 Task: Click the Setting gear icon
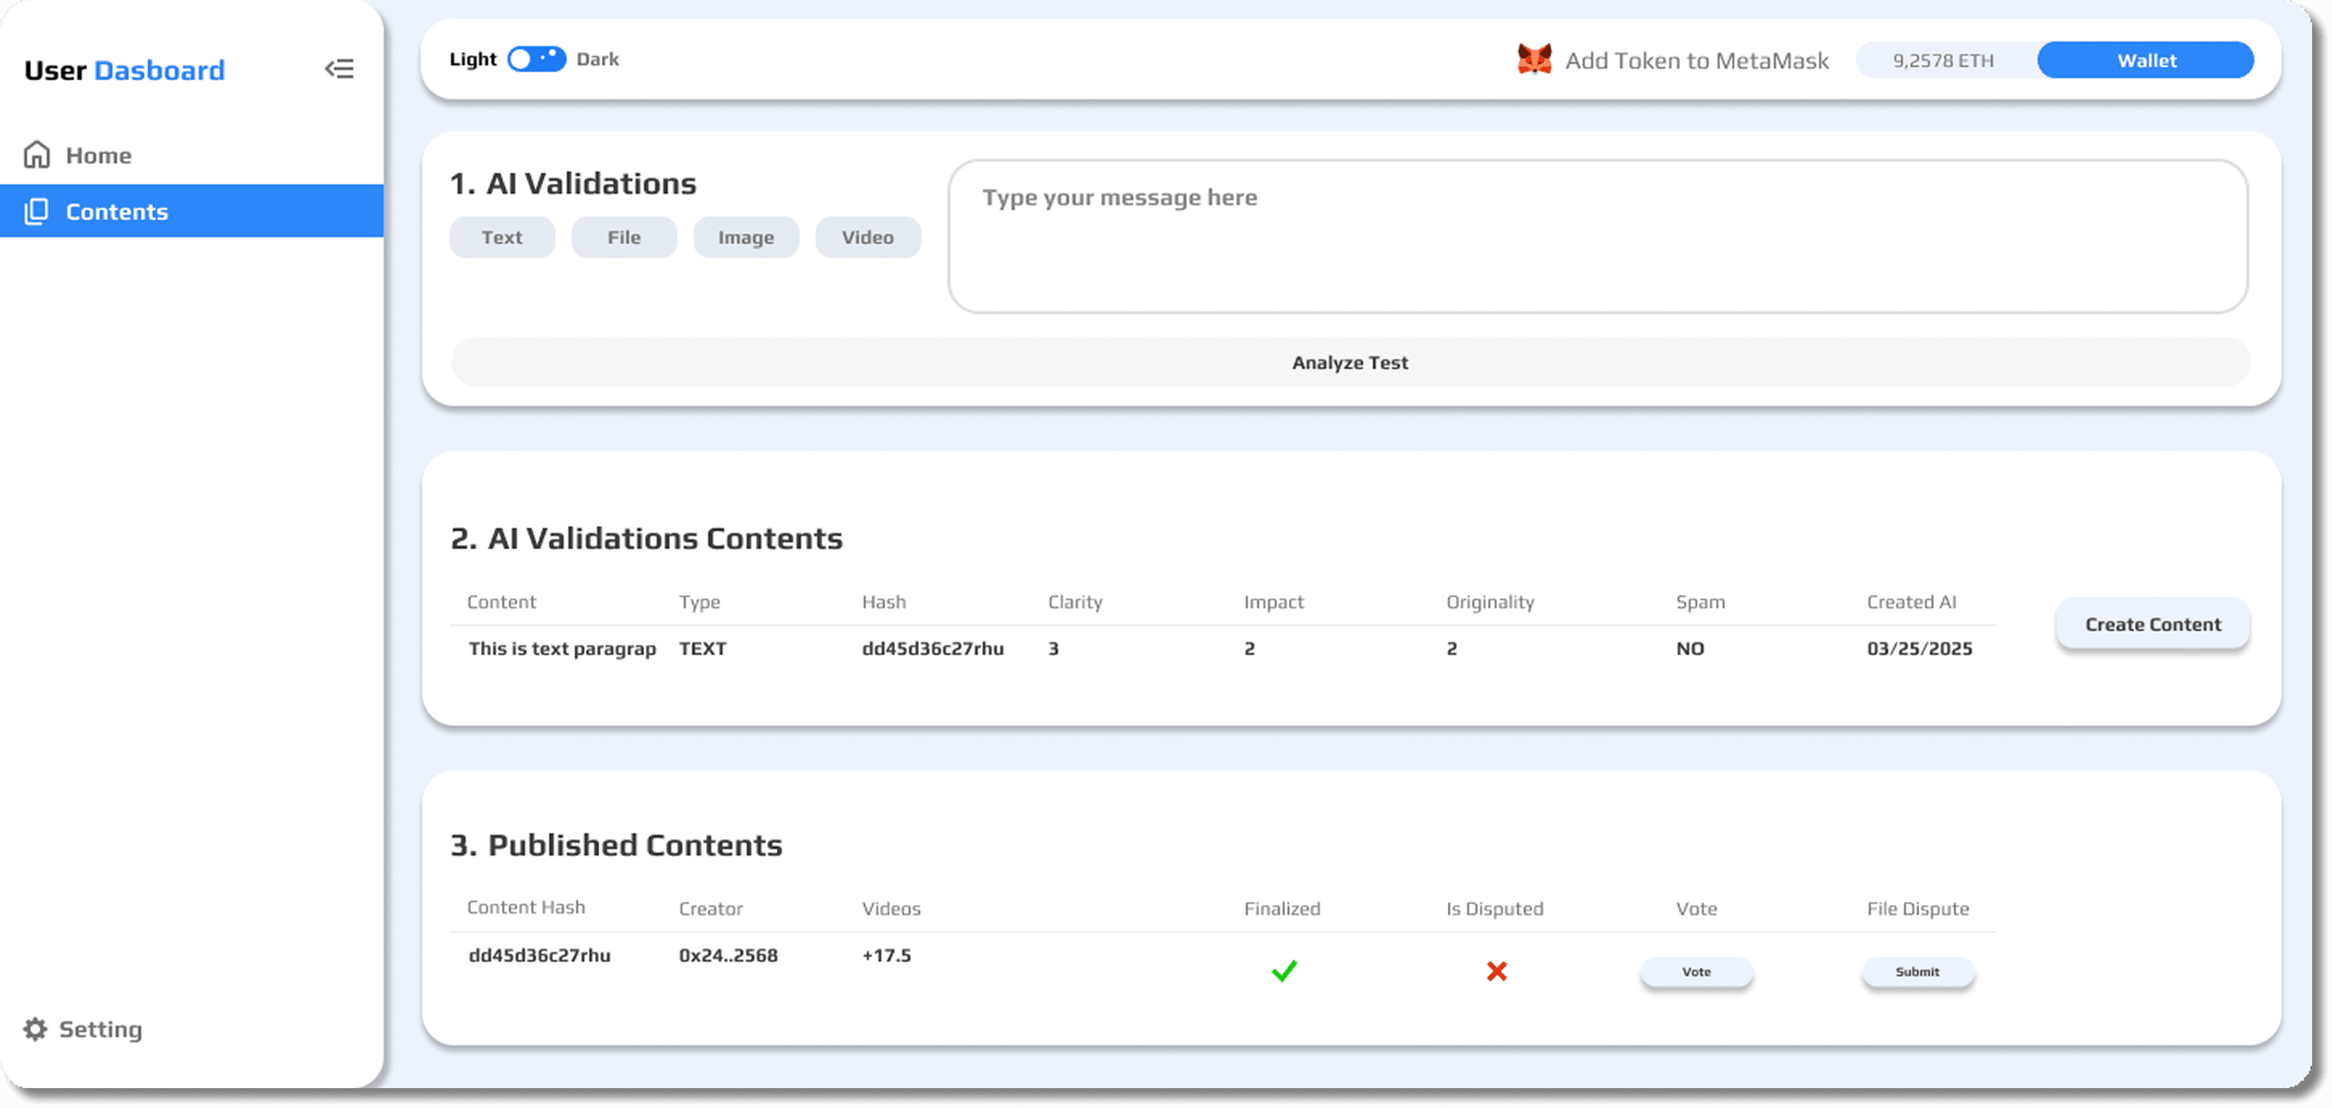point(36,1029)
